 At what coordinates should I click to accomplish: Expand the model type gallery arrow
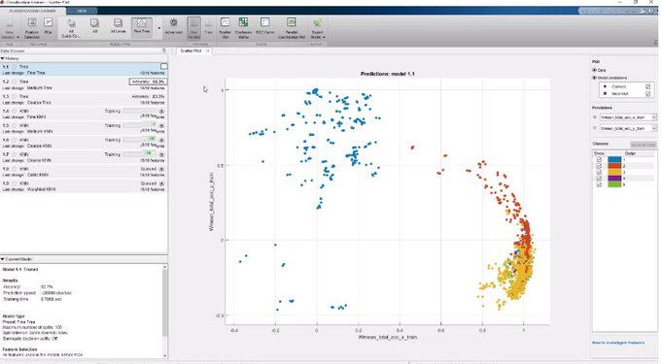click(159, 28)
